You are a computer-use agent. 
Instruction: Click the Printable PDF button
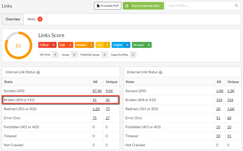click(108, 6)
